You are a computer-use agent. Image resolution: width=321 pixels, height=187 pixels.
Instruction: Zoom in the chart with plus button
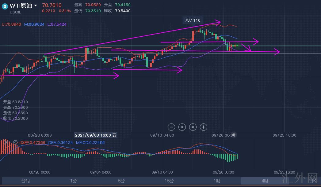[204, 127]
